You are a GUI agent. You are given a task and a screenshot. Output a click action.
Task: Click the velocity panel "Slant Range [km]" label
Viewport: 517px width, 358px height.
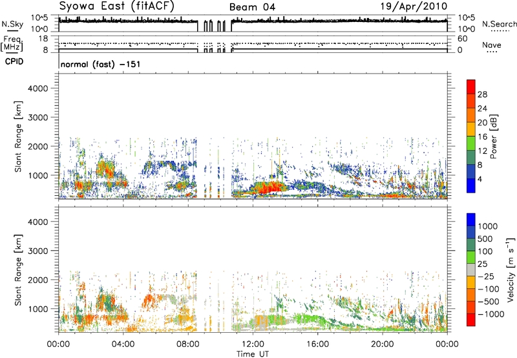(18, 269)
